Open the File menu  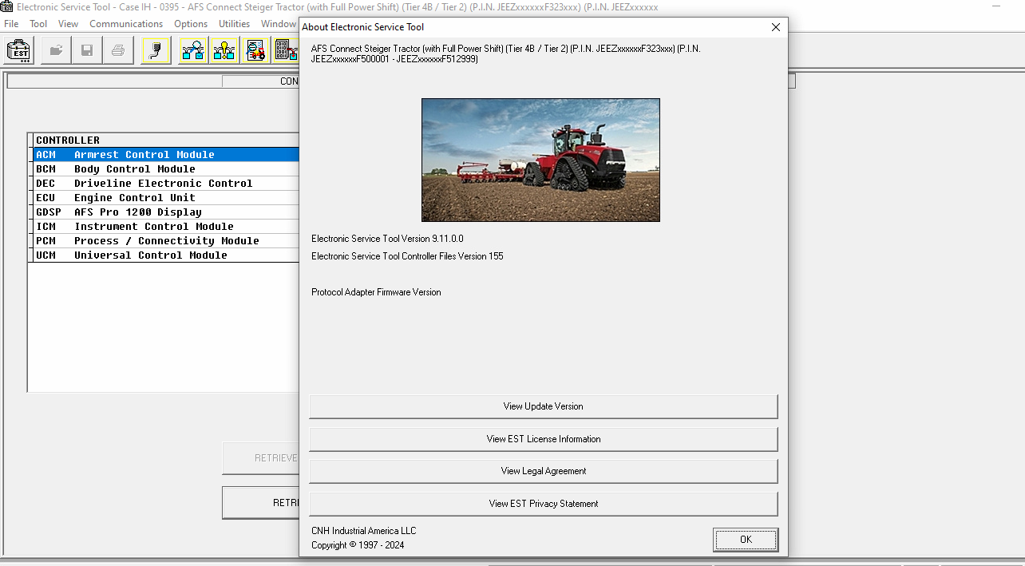coord(10,23)
